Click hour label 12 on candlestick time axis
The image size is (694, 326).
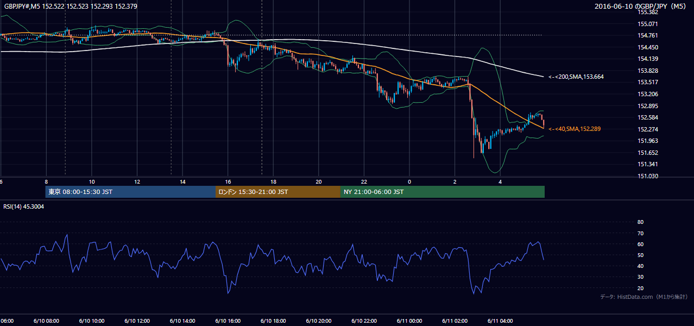[137, 181]
